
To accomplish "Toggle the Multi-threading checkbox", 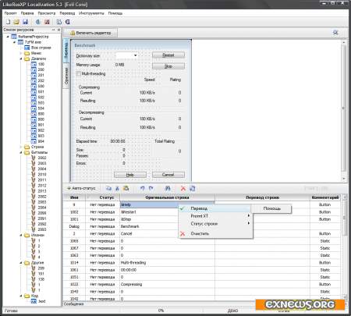I will [78, 73].
